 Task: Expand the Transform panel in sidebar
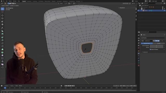point(122,8)
